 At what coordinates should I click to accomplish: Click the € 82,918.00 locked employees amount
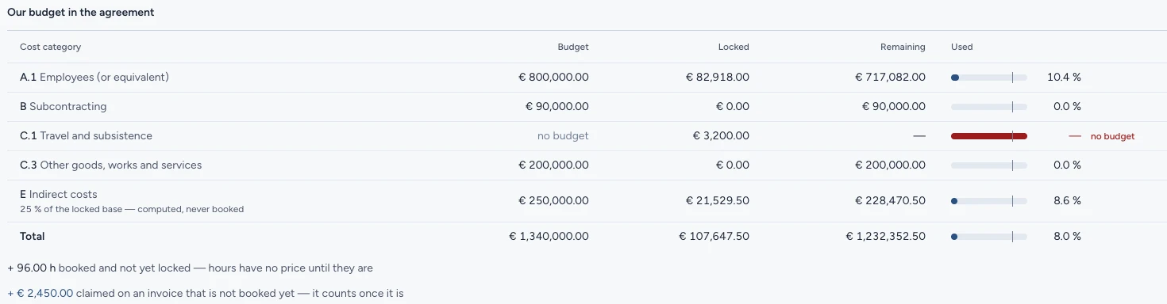[x=718, y=78]
